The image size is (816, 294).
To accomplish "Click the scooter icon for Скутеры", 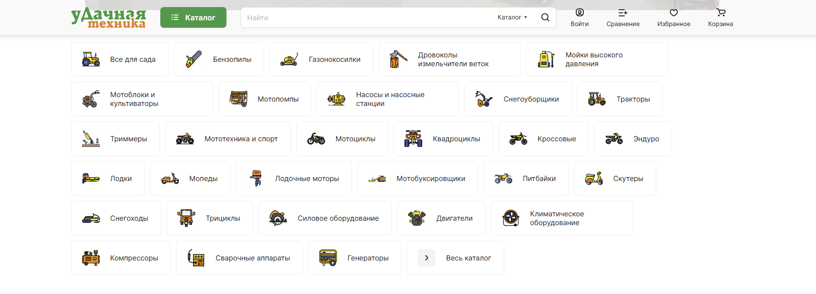I will [594, 178].
